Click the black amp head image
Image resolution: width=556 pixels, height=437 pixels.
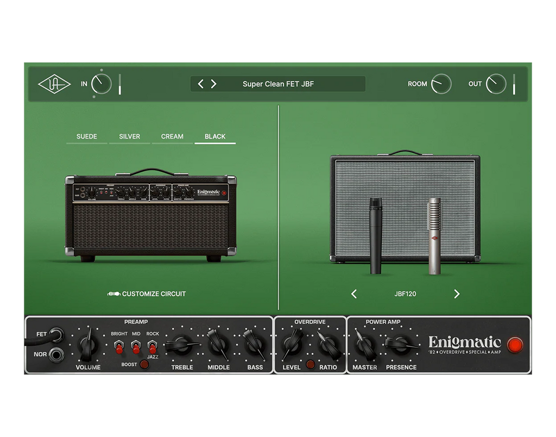pyautogui.click(x=151, y=215)
